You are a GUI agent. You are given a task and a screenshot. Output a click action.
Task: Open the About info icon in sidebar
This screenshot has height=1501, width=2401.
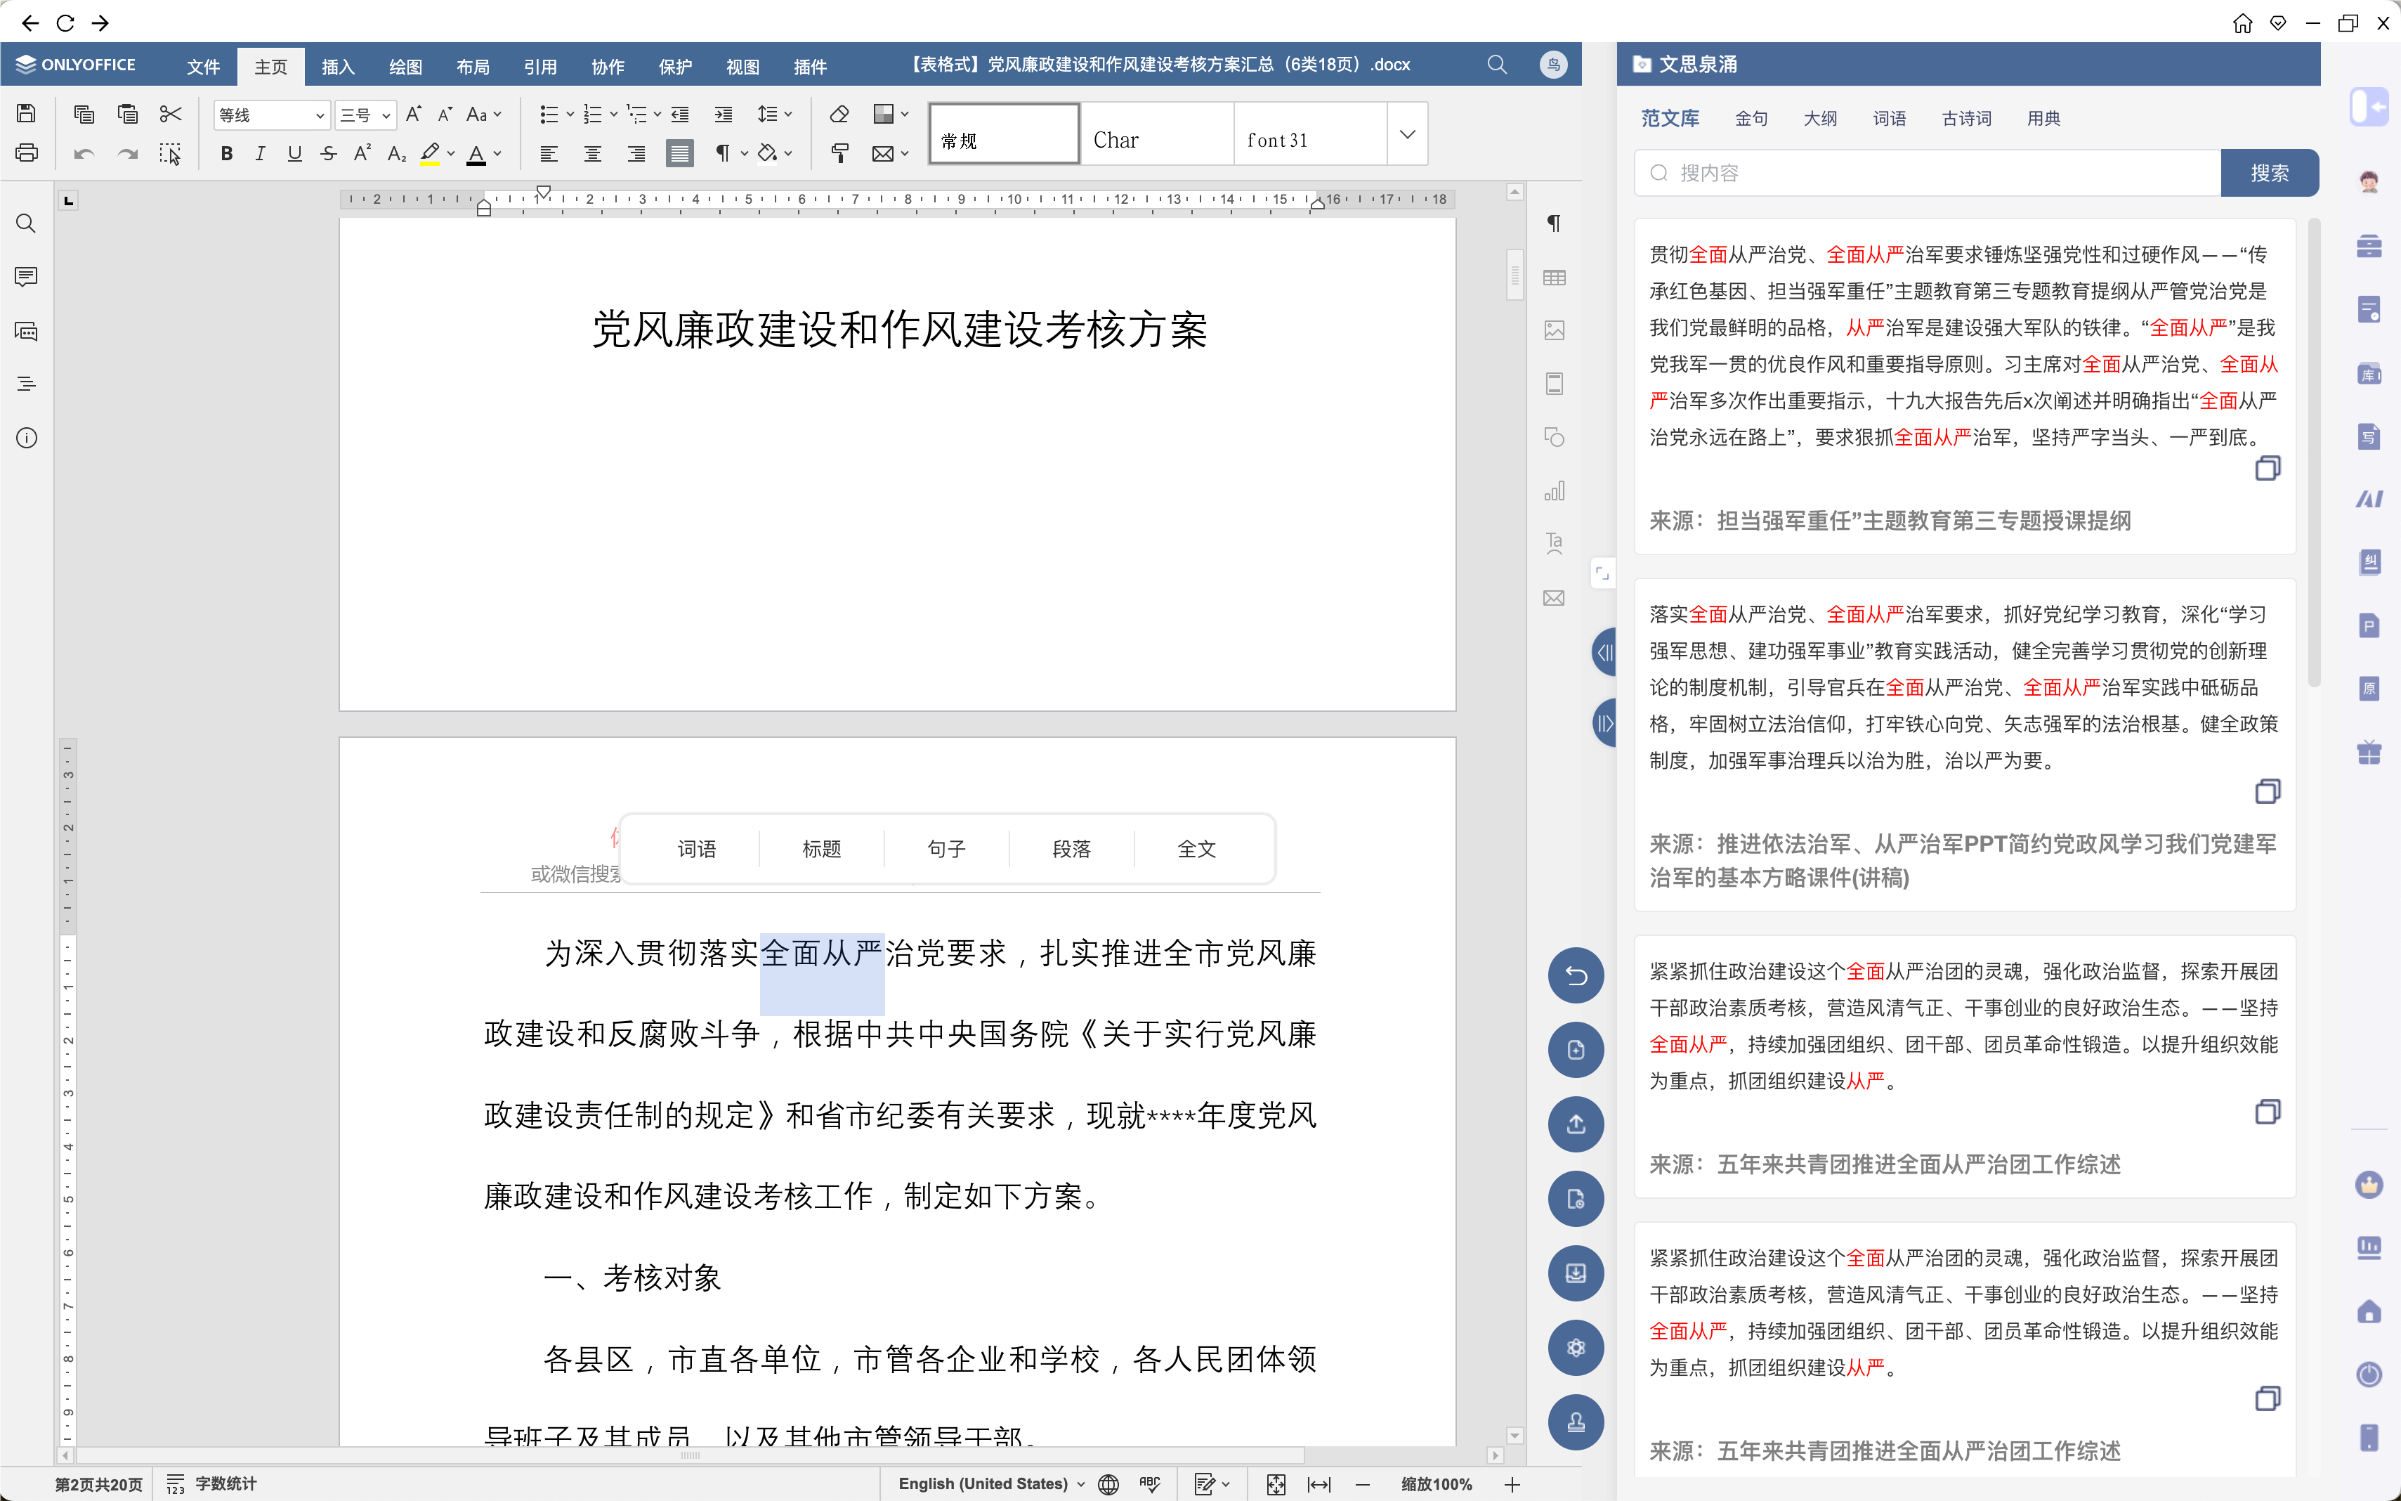point(27,438)
